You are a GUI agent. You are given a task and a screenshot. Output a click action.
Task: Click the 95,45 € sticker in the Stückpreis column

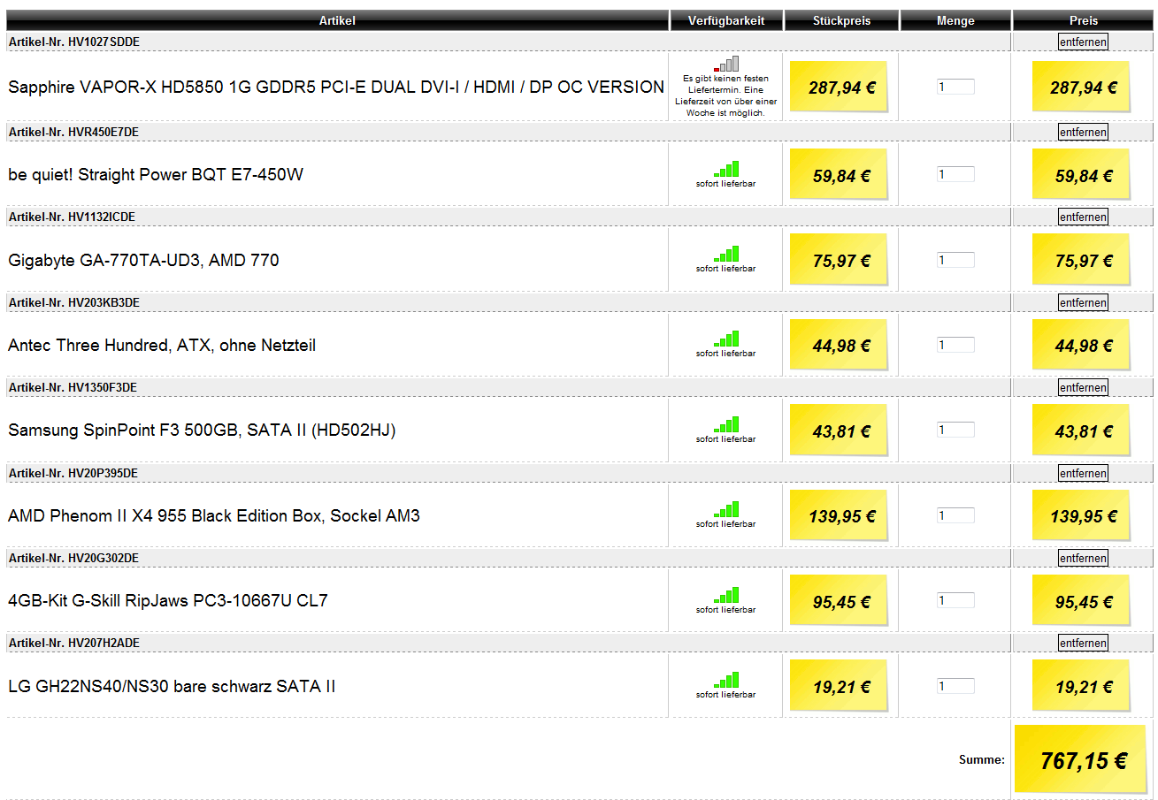point(839,601)
